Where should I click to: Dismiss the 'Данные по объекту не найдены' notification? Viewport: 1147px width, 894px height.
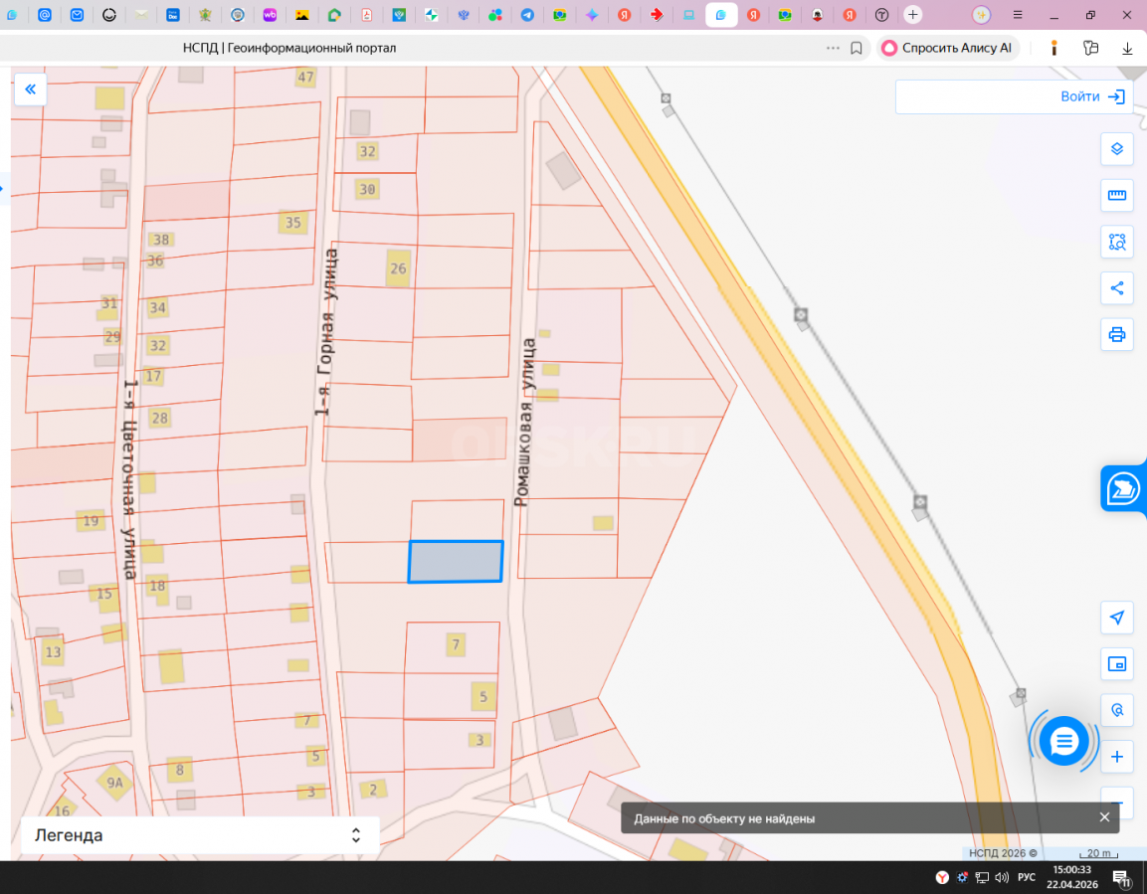(x=1104, y=817)
